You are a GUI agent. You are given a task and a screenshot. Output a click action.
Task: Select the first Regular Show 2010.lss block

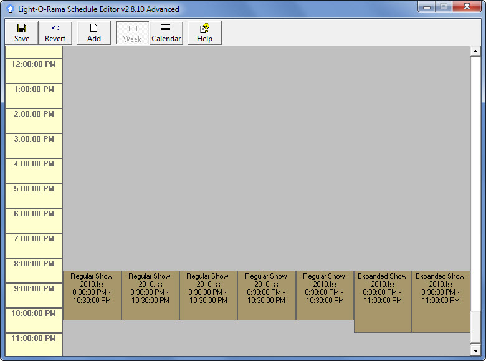[92, 296]
